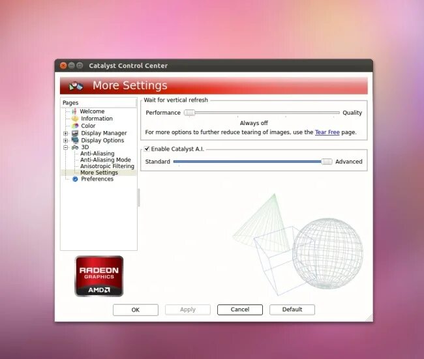Select the 3D tree entry
Image resolution: width=424 pixels, height=359 pixels.
click(x=85, y=147)
